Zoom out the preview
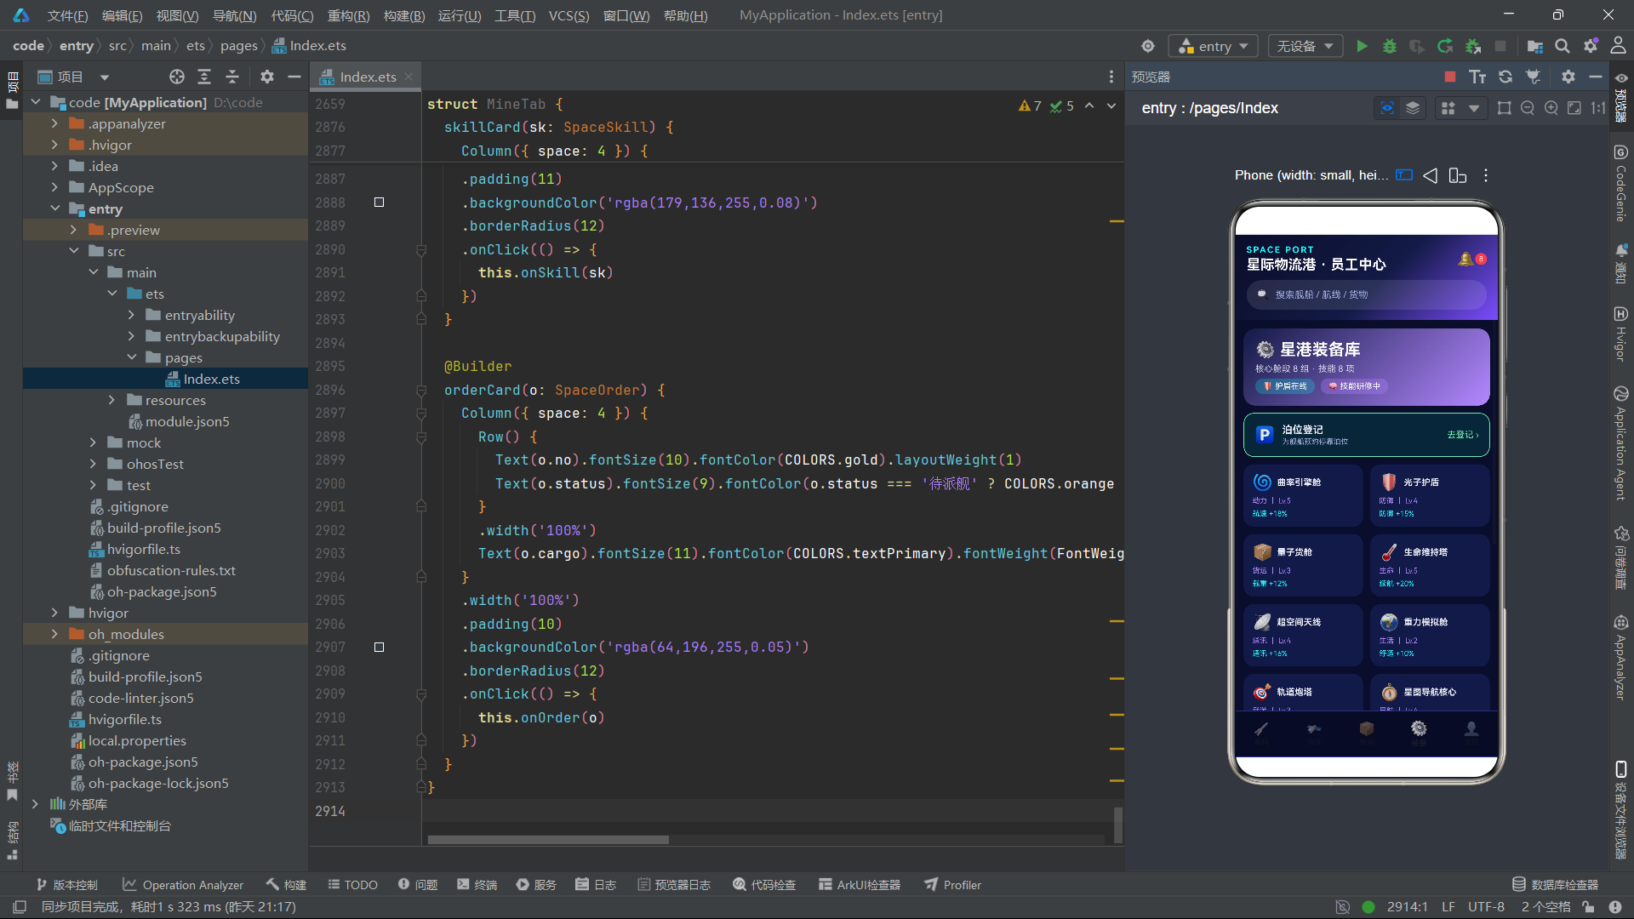 click(1528, 108)
